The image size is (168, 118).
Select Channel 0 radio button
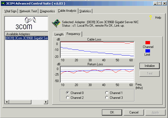tap(68, 93)
